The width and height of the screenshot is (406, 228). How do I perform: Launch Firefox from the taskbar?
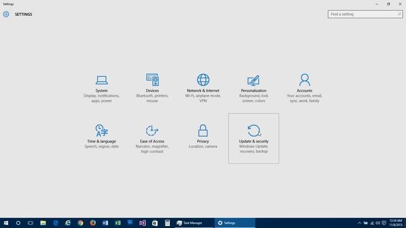pos(93,223)
